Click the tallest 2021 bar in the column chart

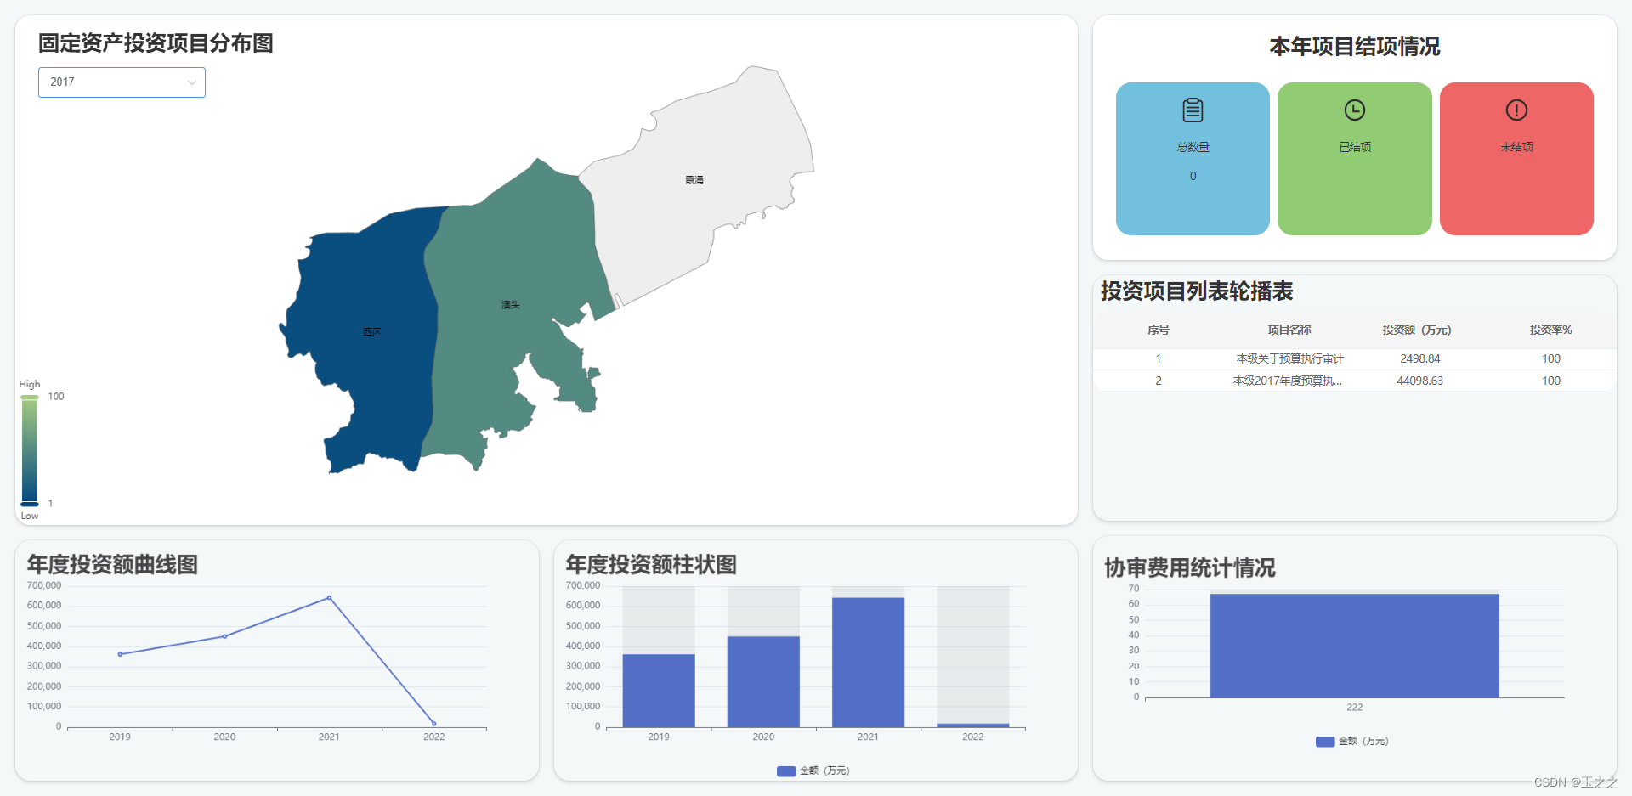click(867, 658)
